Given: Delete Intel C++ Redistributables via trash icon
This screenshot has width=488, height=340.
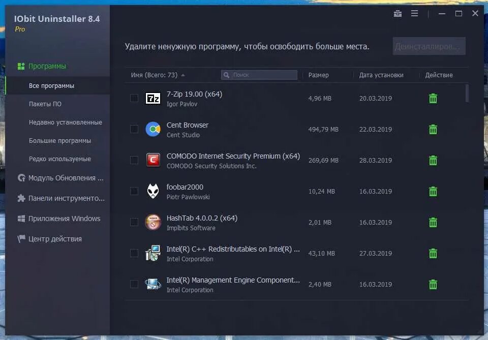Looking at the screenshot, I should pos(433,253).
